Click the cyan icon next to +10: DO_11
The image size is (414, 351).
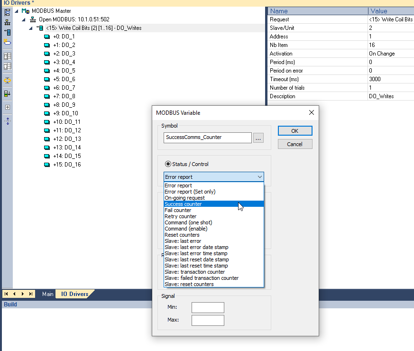(47, 122)
